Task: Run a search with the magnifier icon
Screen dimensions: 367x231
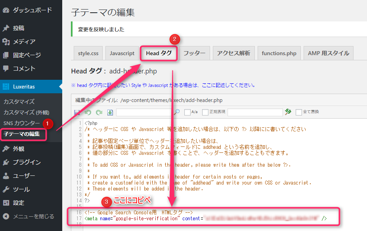Action: tap(177, 112)
